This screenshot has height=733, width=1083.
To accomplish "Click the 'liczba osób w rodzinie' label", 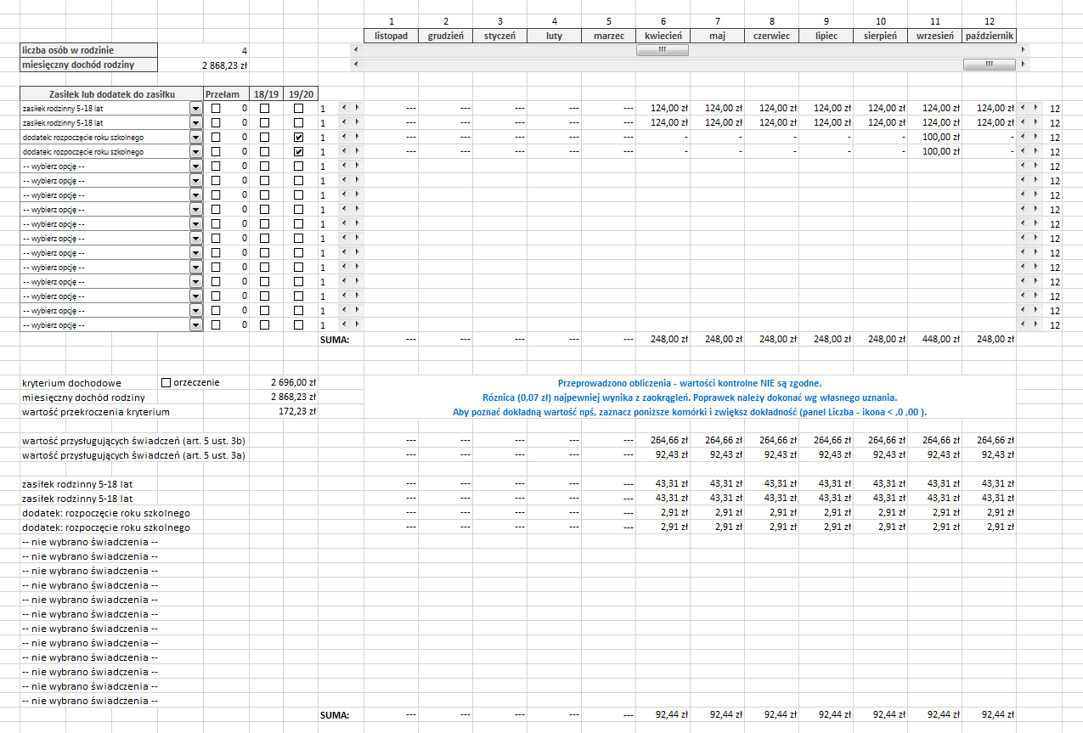I will click(68, 50).
